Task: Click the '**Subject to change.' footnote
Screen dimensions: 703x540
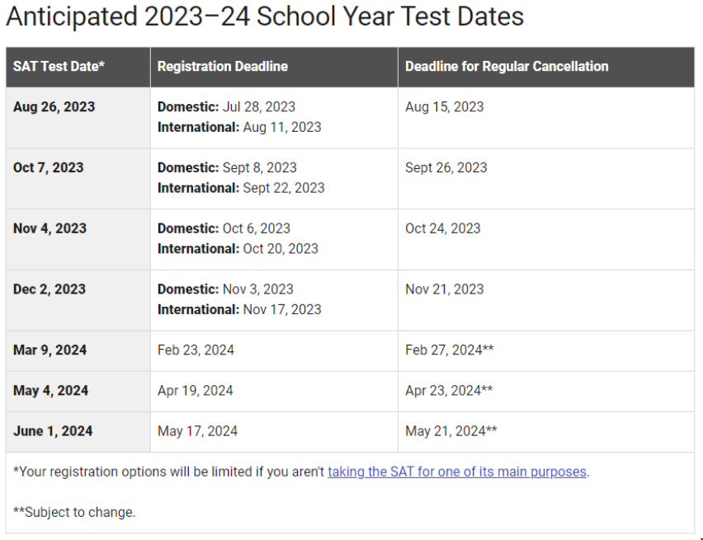Action: tap(74, 512)
